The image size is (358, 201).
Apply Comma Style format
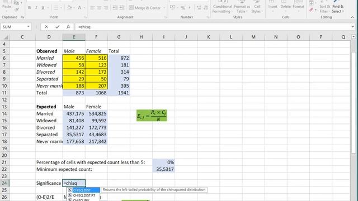(x=189, y=8)
